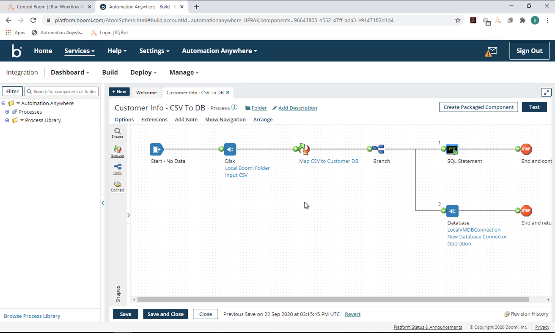
Task: Open the Automation Anywhere account dropdown
Action: point(220,51)
